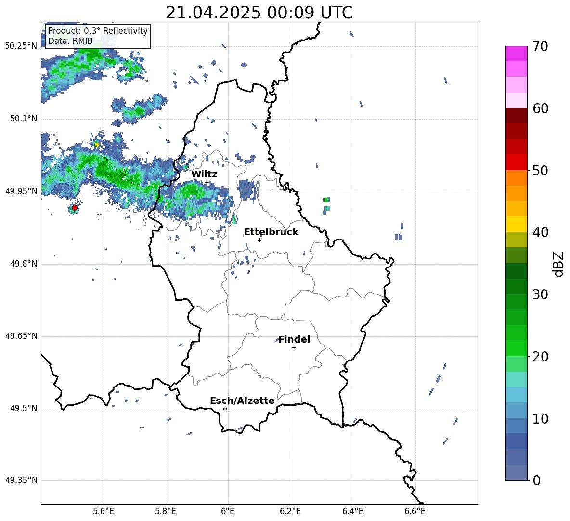Click the Findel station label
This screenshot has width=570, height=521.
(x=294, y=339)
